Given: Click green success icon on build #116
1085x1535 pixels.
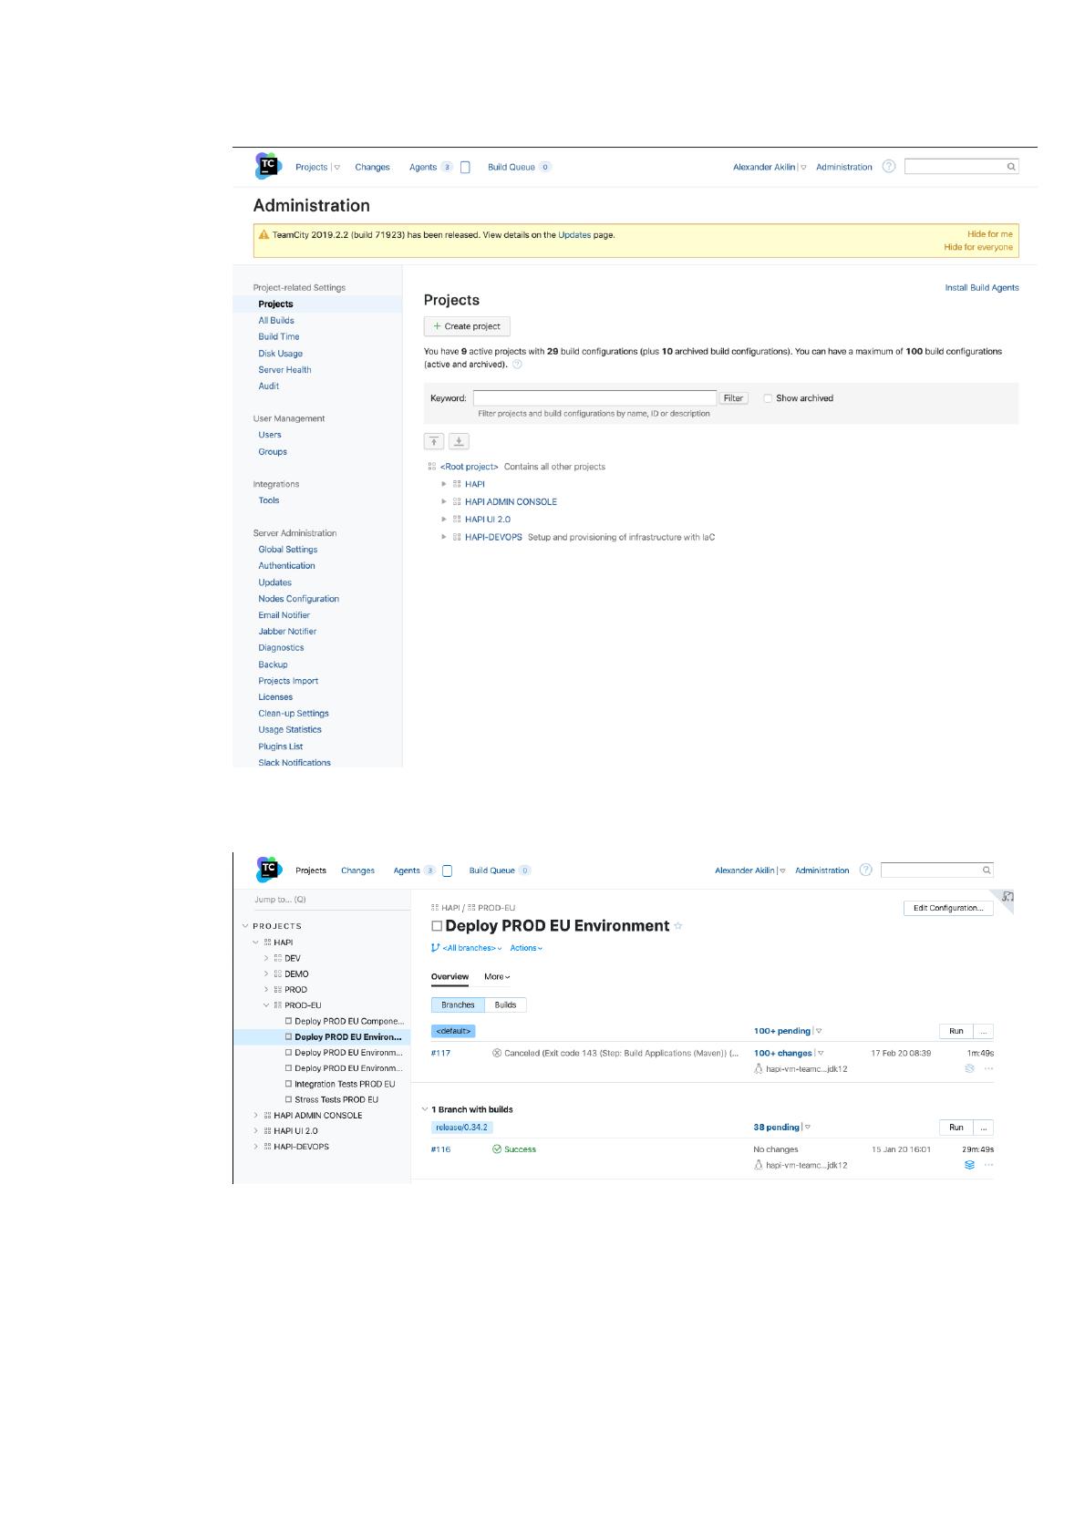Looking at the screenshot, I should point(497,1149).
